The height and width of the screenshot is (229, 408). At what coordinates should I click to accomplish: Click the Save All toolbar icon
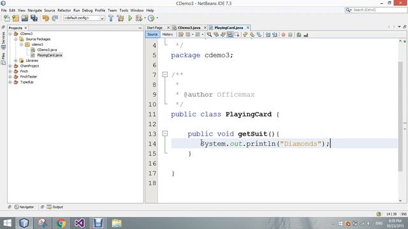tap(34, 18)
